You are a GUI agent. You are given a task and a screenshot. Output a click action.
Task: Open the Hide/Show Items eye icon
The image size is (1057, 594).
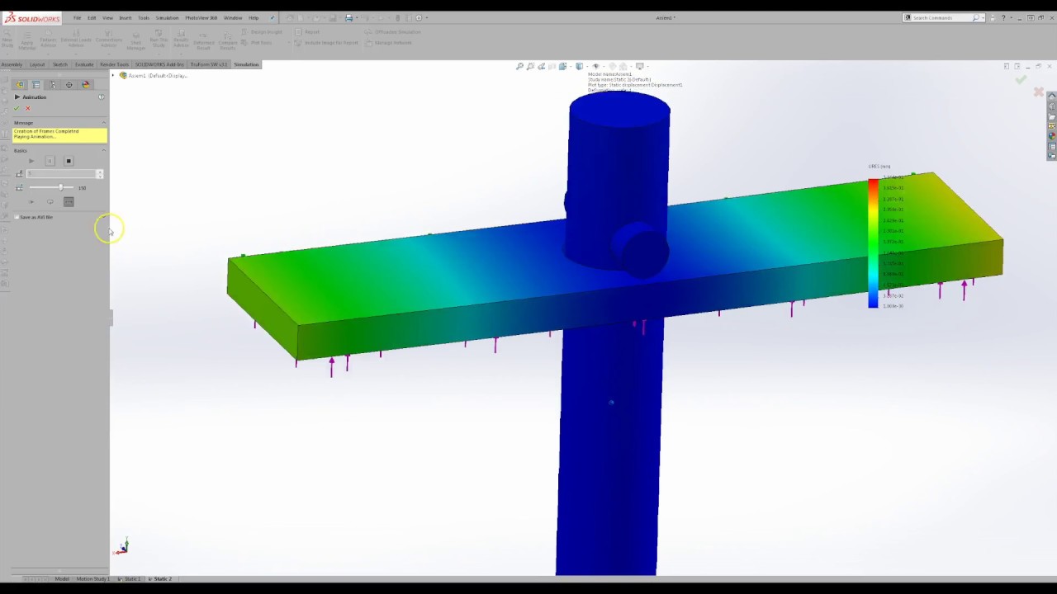click(x=595, y=66)
